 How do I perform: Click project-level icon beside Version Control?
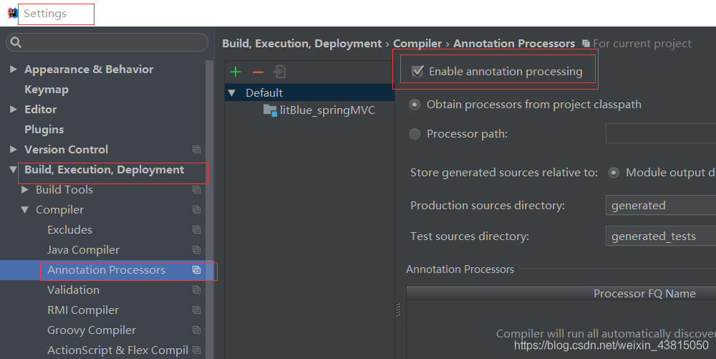tap(196, 149)
